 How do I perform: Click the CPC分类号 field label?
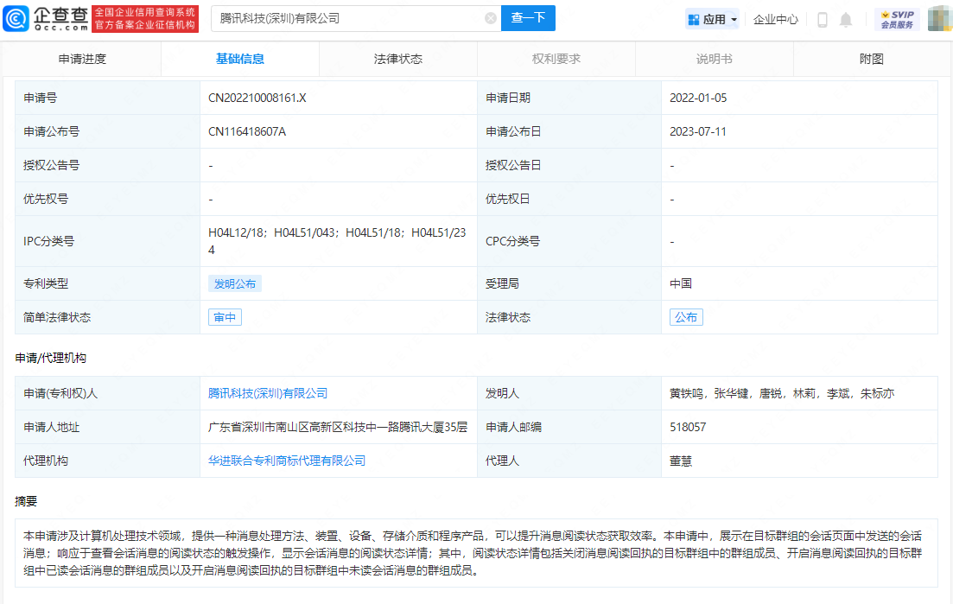[512, 241]
